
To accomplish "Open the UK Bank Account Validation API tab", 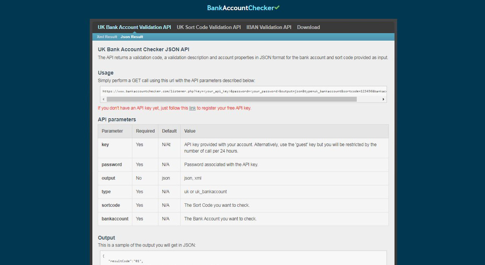I will click(x=134, y=27).
